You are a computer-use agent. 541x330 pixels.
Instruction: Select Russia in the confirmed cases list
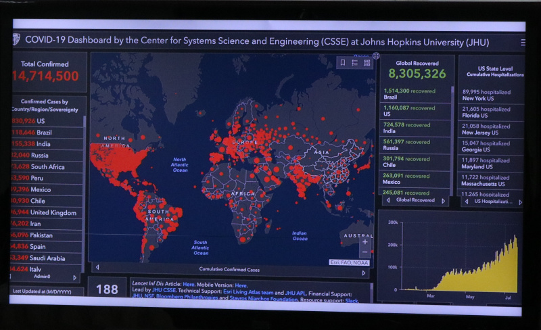pyautogui.click(x=47, y=156)
